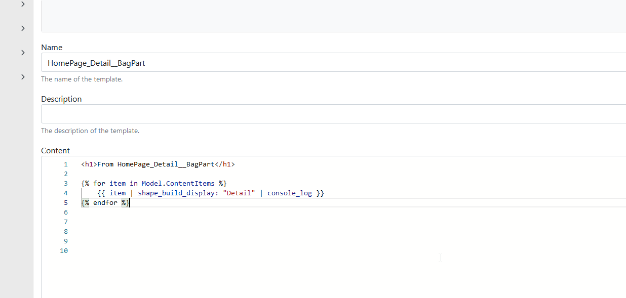Select line number 10 in editor gutter
The height and width of the screenshot is (298, 626).
(63, 251)
